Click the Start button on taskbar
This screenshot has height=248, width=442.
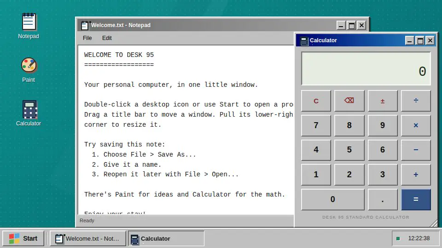point(23,238)
